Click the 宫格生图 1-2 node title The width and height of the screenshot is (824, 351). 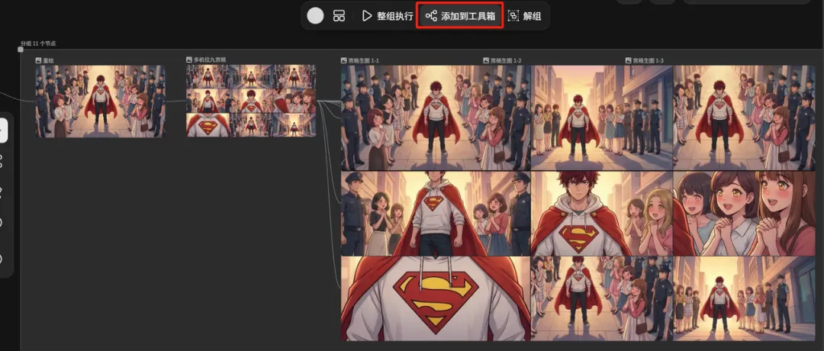(506, 61)
